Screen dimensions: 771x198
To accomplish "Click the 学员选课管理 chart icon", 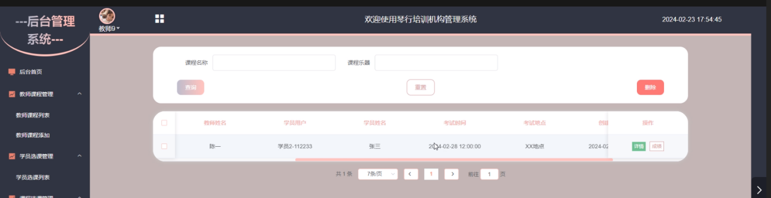I will (x=12, y=156).
